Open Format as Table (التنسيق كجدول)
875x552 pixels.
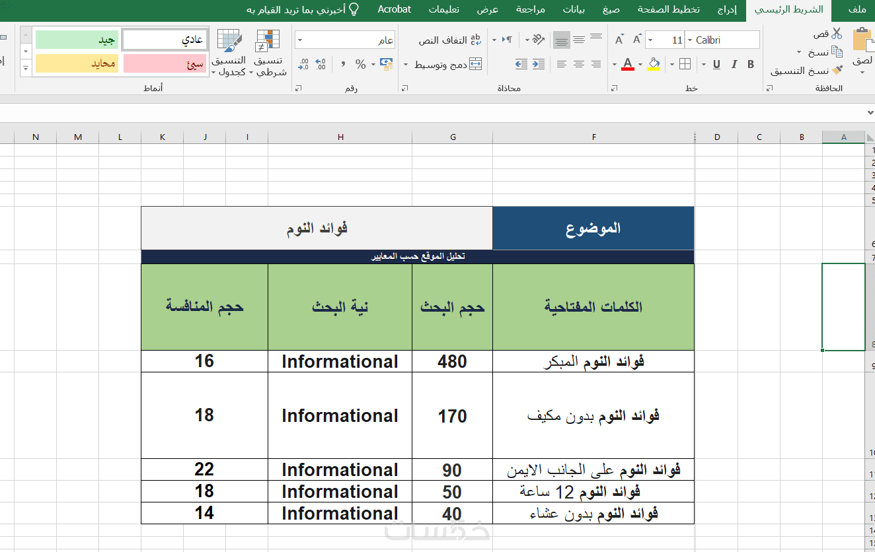coord(229,53)
